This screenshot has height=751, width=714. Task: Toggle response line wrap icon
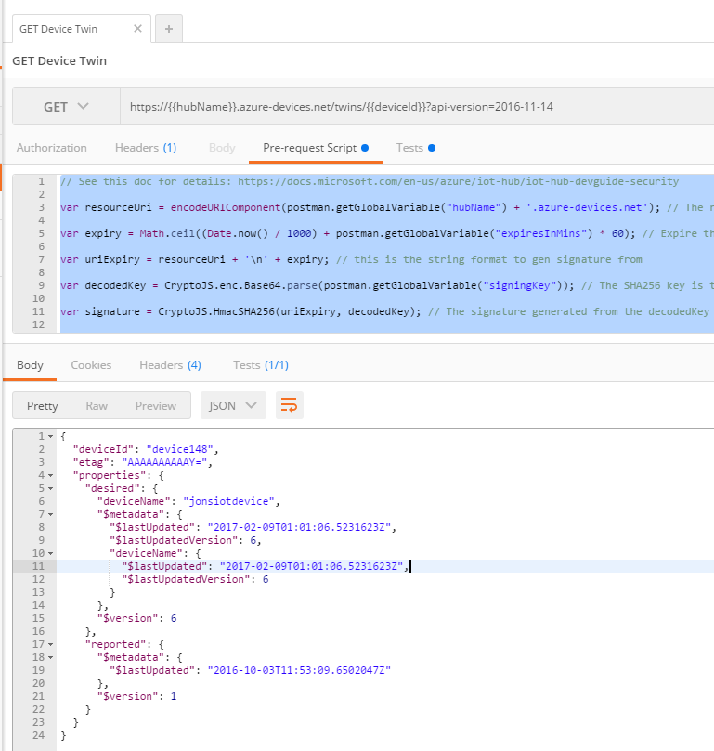click(290, 405)
